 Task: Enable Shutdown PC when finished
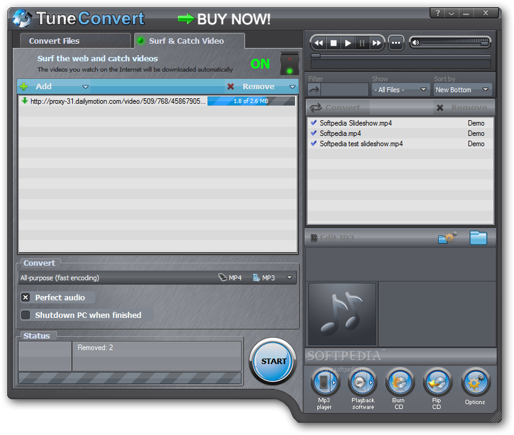pos(25,315)
